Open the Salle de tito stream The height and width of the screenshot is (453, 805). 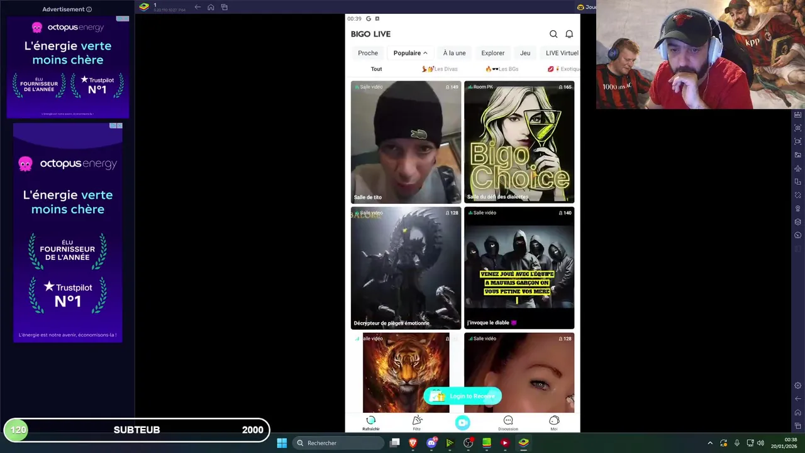coord(406,142)
